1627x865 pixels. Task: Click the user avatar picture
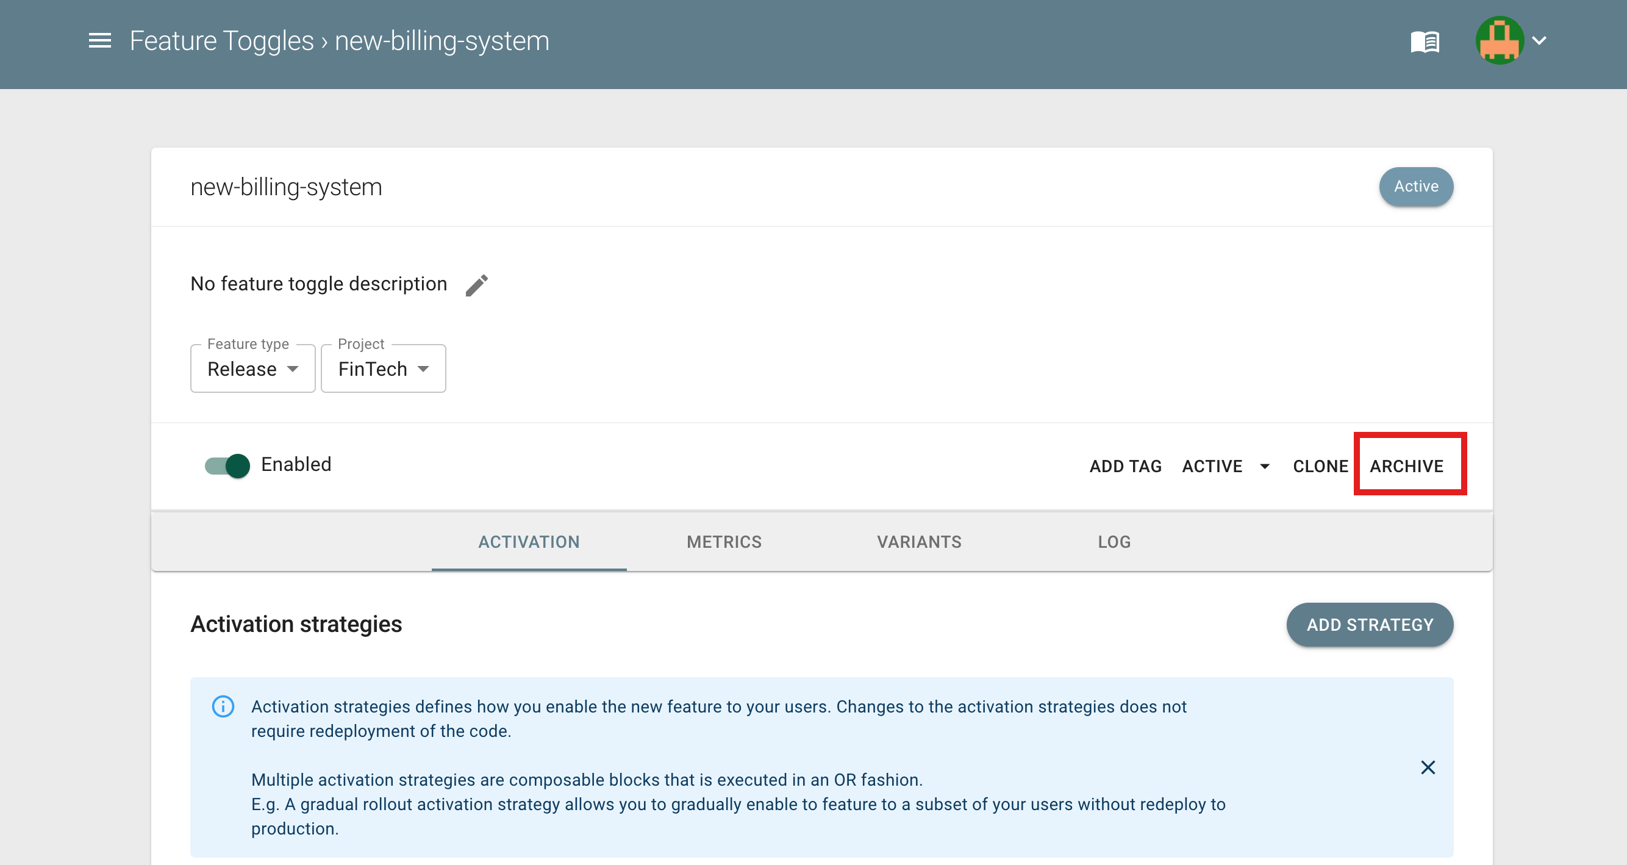coord(1500,40)
